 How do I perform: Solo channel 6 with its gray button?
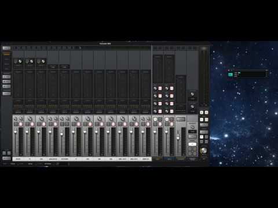click(x=74, y=124)
